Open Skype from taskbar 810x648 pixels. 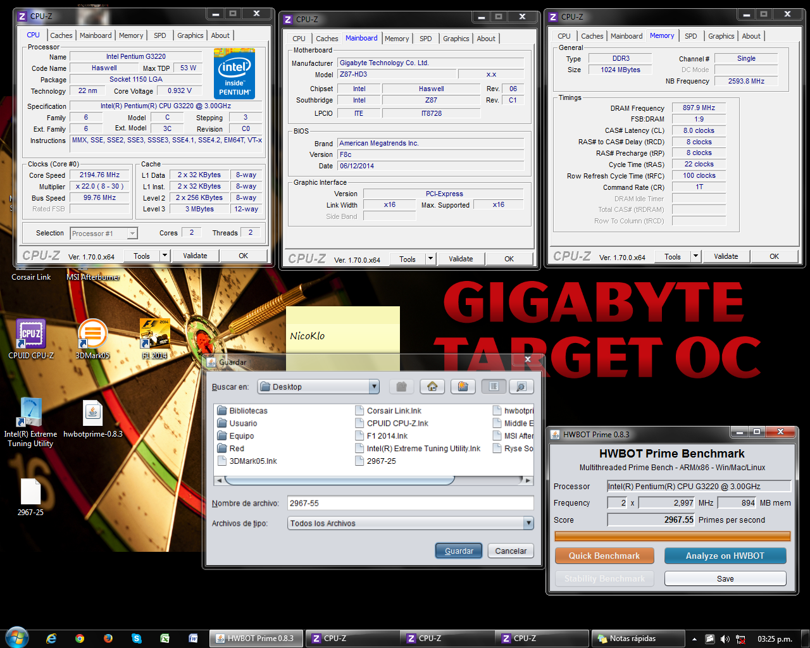pyautogui.click(x=137, y=639)
